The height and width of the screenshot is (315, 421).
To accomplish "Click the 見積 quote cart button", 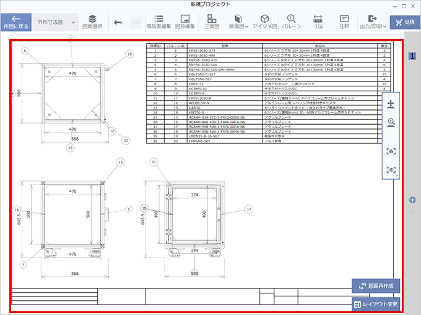I will pyautogui.click(x=405, y=22).
